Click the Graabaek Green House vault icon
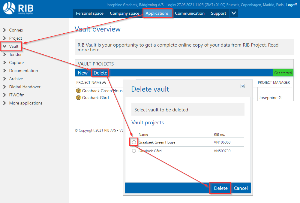Viewport: 300px width, 203px height. (x=79, y=91)
